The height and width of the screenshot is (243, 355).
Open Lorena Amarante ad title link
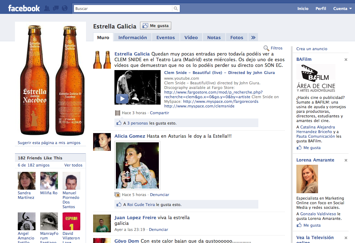click(x=315, y=160)
